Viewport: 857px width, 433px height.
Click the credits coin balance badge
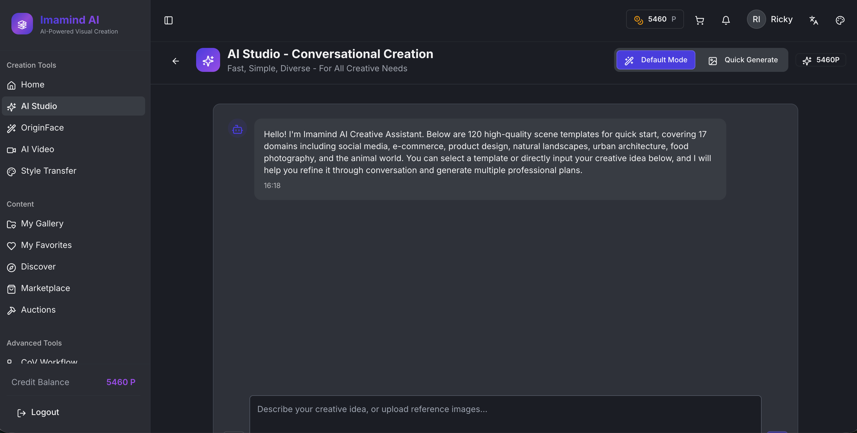(x=654, y=19)
